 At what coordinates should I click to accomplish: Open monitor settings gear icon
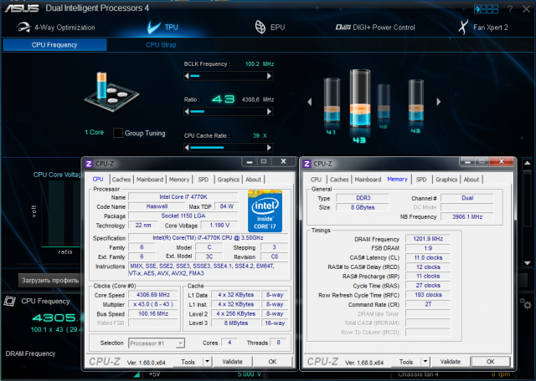click(x=525, y=303)
